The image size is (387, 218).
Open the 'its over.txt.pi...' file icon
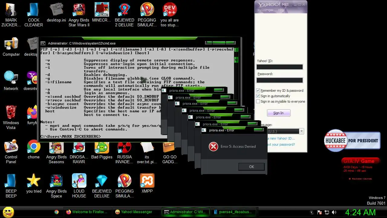click(147, 152)
